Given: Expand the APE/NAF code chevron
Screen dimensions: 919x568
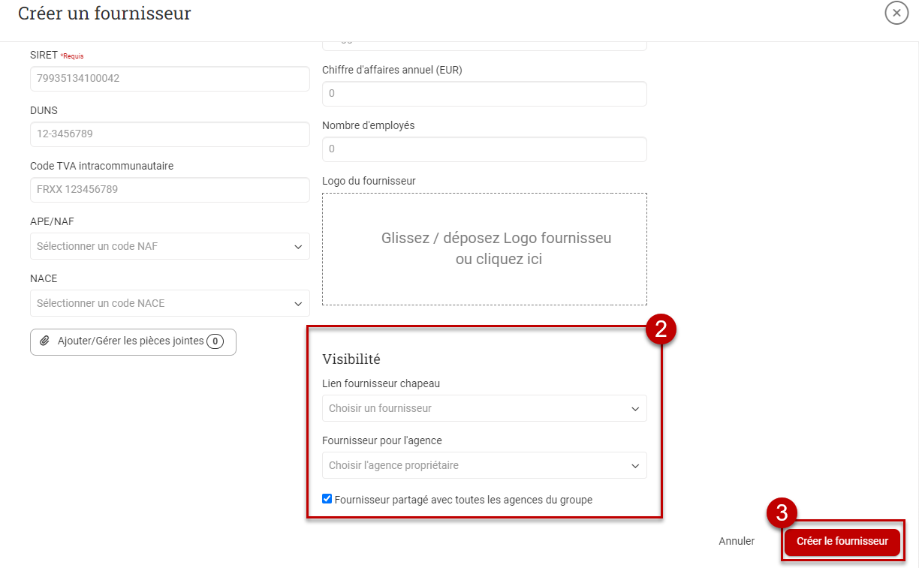Looking at the screenshot, I should click(x=298, y=246).
